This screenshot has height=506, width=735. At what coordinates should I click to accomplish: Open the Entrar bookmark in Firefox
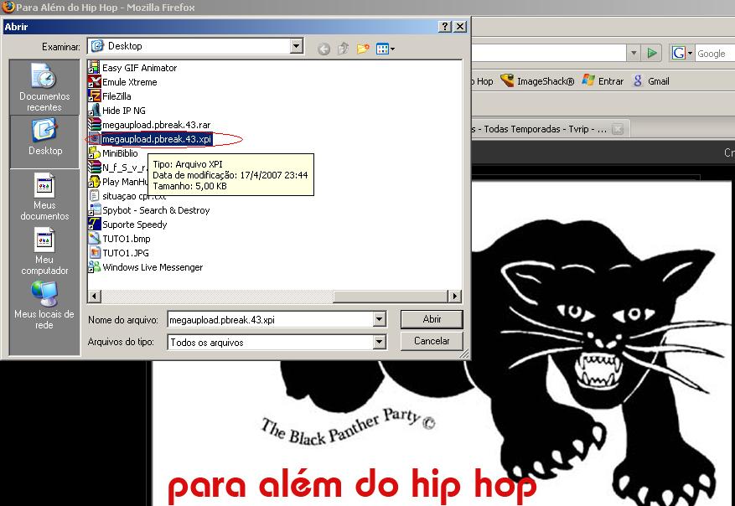603,81
